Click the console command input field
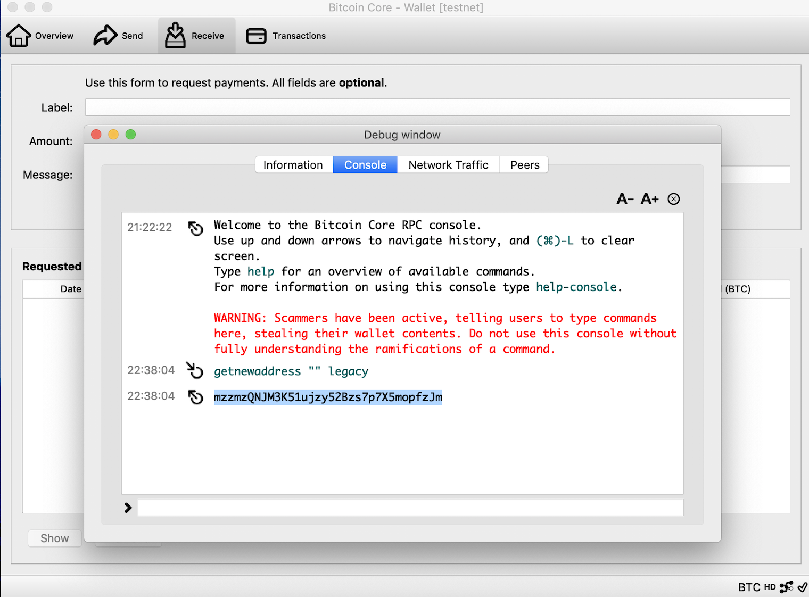 point(410,508)
